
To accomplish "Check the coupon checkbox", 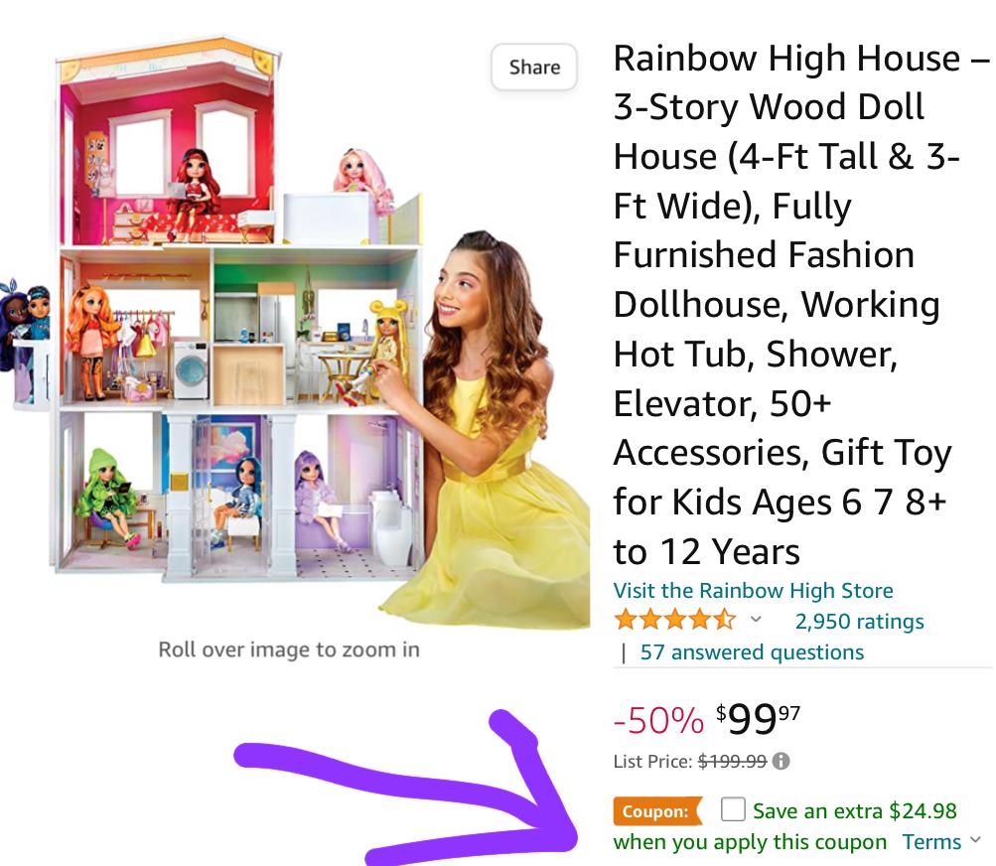I will tap(733, 809).
